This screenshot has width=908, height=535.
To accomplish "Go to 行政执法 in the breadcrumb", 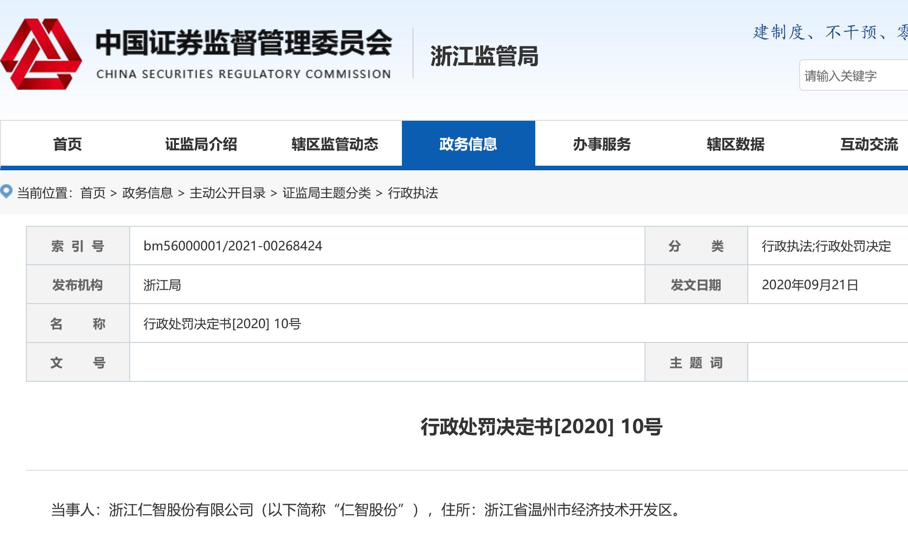I will 413,193.
